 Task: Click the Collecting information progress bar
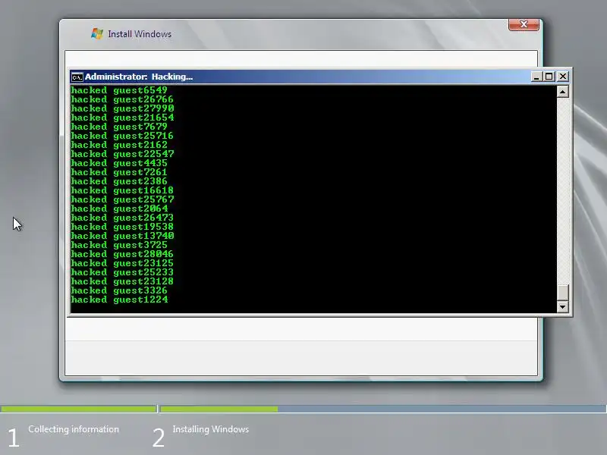pos(78,409)
